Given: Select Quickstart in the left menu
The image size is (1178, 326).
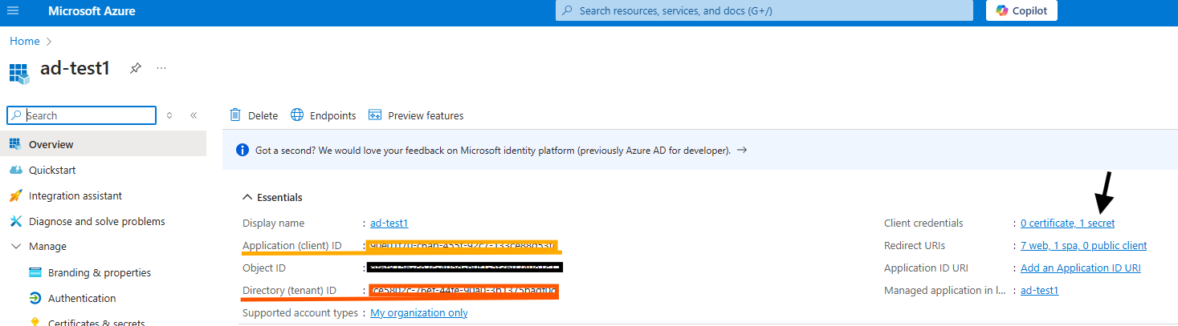Looking at the screenshot, I should click(x=52, y=171).
